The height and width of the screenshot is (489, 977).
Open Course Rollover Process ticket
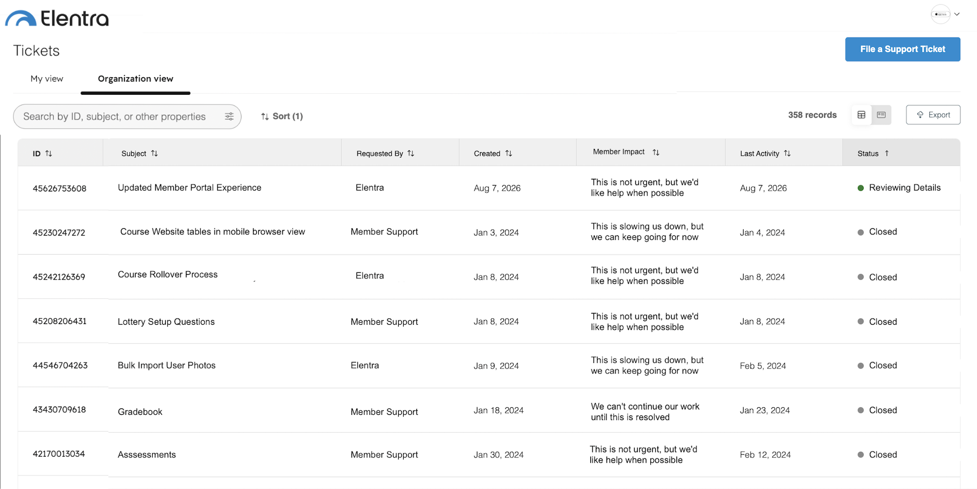click(x=168, y=274)
